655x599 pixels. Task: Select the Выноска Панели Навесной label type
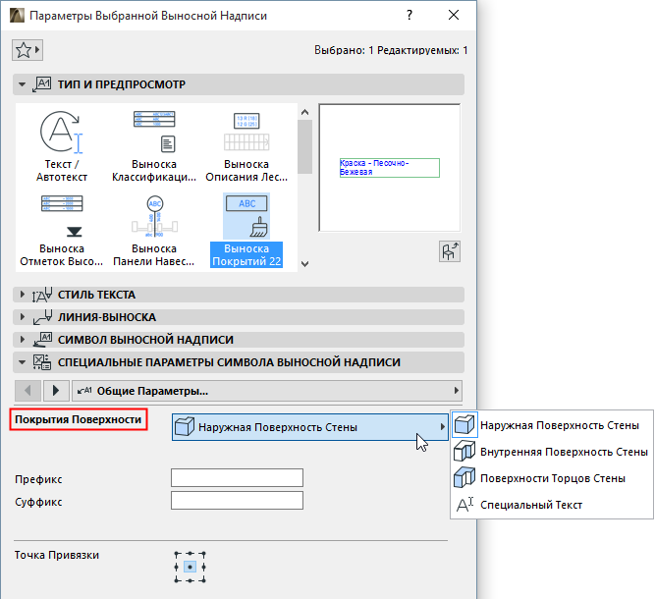154,231
